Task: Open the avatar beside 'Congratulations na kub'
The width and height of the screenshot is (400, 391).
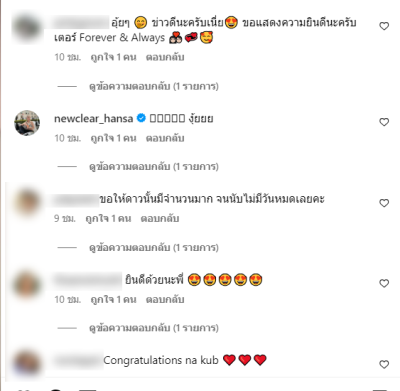Action: tap(27, 363)
